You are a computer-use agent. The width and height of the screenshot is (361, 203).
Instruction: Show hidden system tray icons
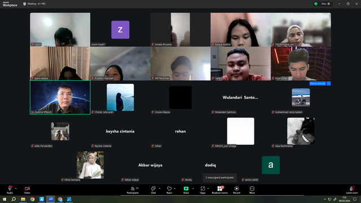click(x=325, y=199)
